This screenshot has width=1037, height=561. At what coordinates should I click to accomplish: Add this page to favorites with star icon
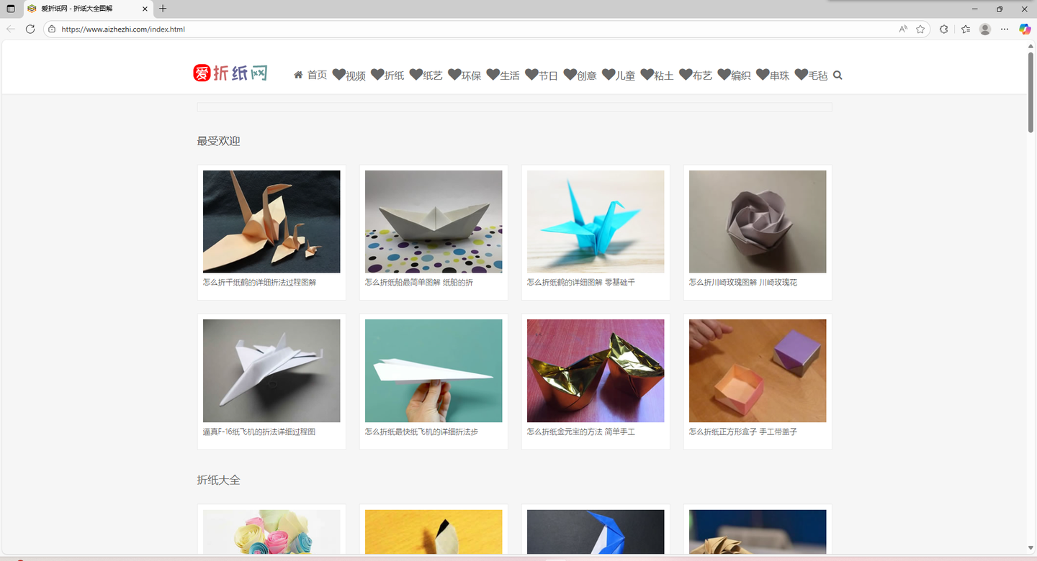[920, 29]
